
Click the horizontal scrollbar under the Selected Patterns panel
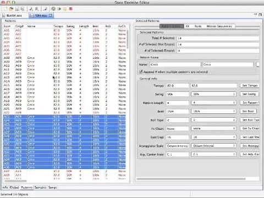191,179
